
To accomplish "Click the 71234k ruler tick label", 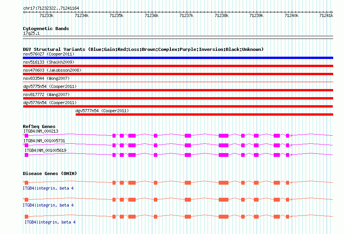I will coord(82,15).
